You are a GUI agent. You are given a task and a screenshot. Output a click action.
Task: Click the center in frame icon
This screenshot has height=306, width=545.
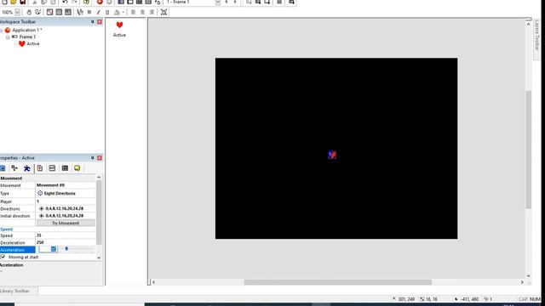click(163, 12)
